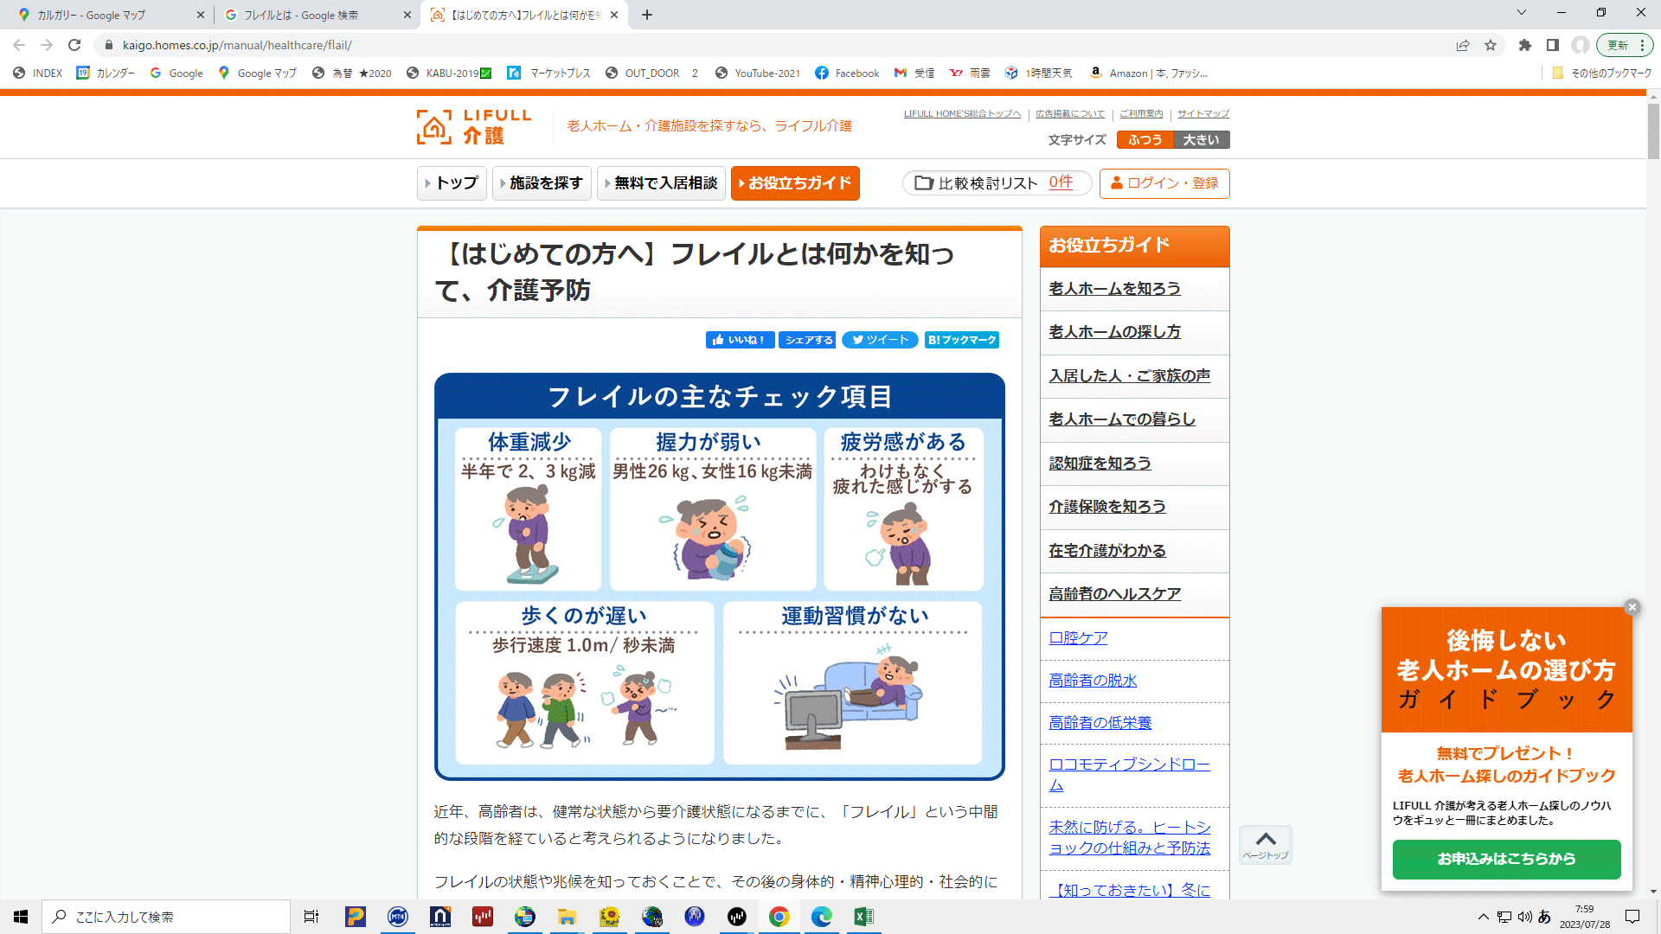Click the Facebook いいね button
The image size is (1661, 934).
coord(740,340)
